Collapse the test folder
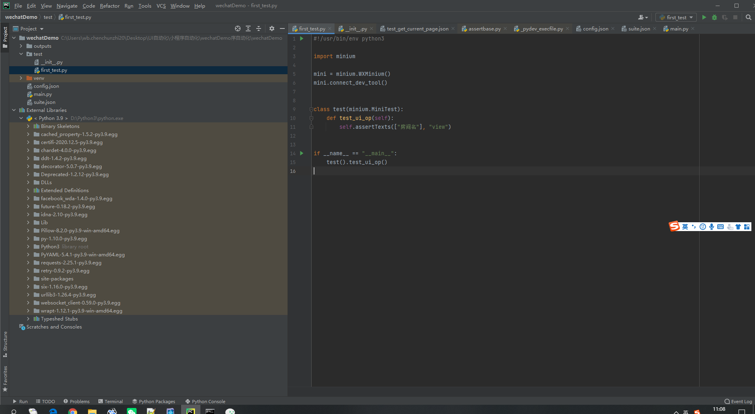The width and height of the screenshot is (755, 414). (21, 54)
